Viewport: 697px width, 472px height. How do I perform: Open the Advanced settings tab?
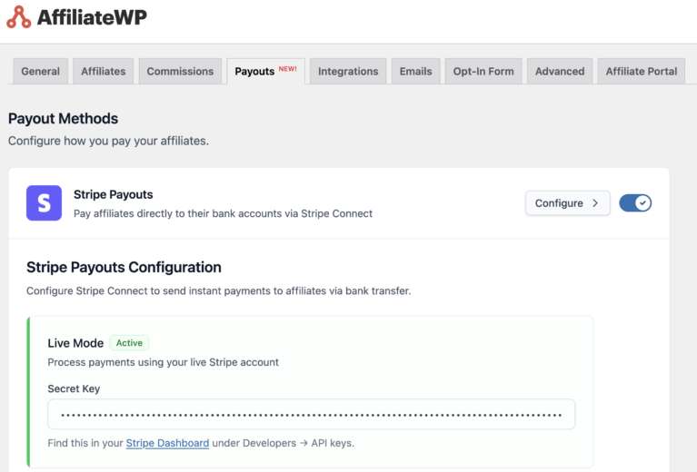(x=560, y=72)
